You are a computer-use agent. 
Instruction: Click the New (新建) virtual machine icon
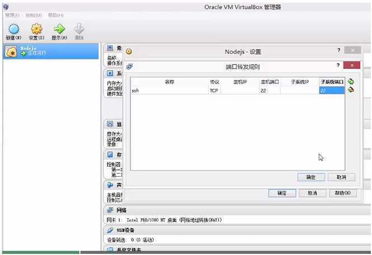(13, 29)
